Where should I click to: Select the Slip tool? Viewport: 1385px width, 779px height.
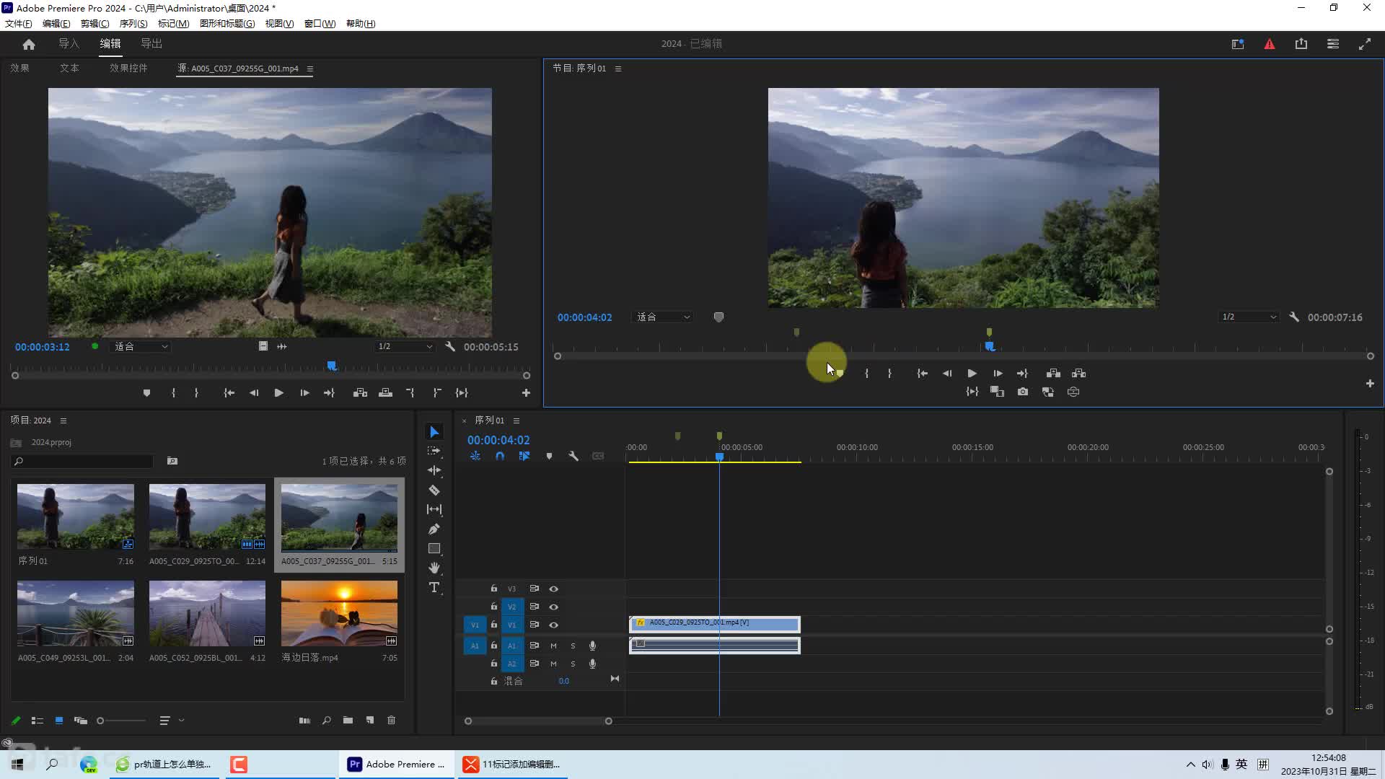pyautogui.click(x=434, y=509)
